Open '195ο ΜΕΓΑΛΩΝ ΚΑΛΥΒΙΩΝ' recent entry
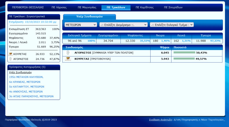Viewport: 229px width, 127px height. tap(26, 77)
